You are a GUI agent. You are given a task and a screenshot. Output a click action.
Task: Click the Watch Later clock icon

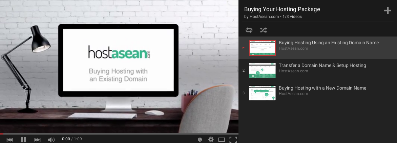point(200,140)
